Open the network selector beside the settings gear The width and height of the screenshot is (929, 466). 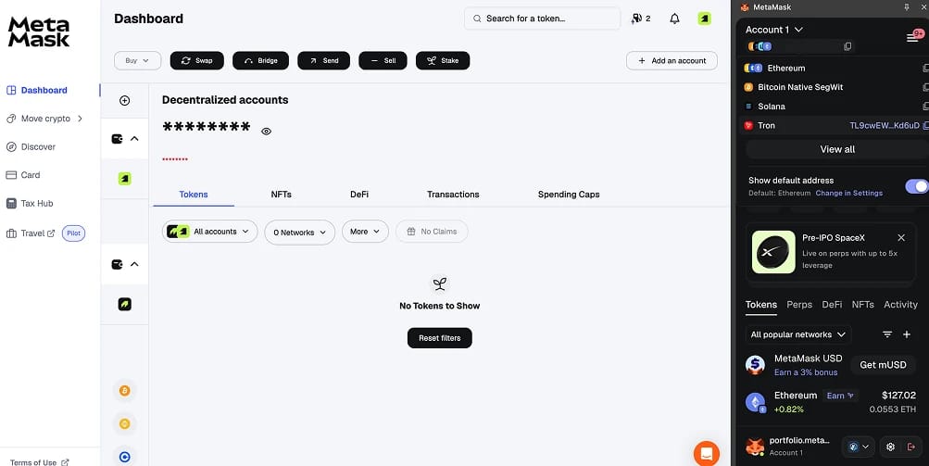click(x=859, y=447)
